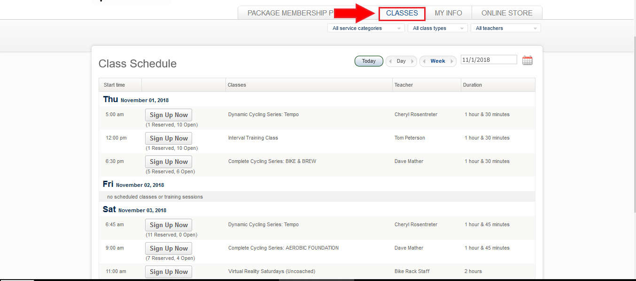This screenshot has height=281, width=636.
Task: Sign up for the BIKE & BREW class
Action: (x=169, y=162)
